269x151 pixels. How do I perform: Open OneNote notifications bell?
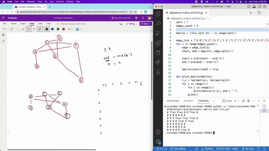tap(143, 18)
